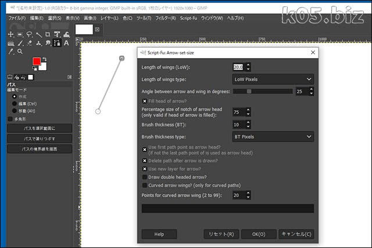372x248 pixels.
Task: Increase Brush thickness value
Action: click(x=248, y=123)
